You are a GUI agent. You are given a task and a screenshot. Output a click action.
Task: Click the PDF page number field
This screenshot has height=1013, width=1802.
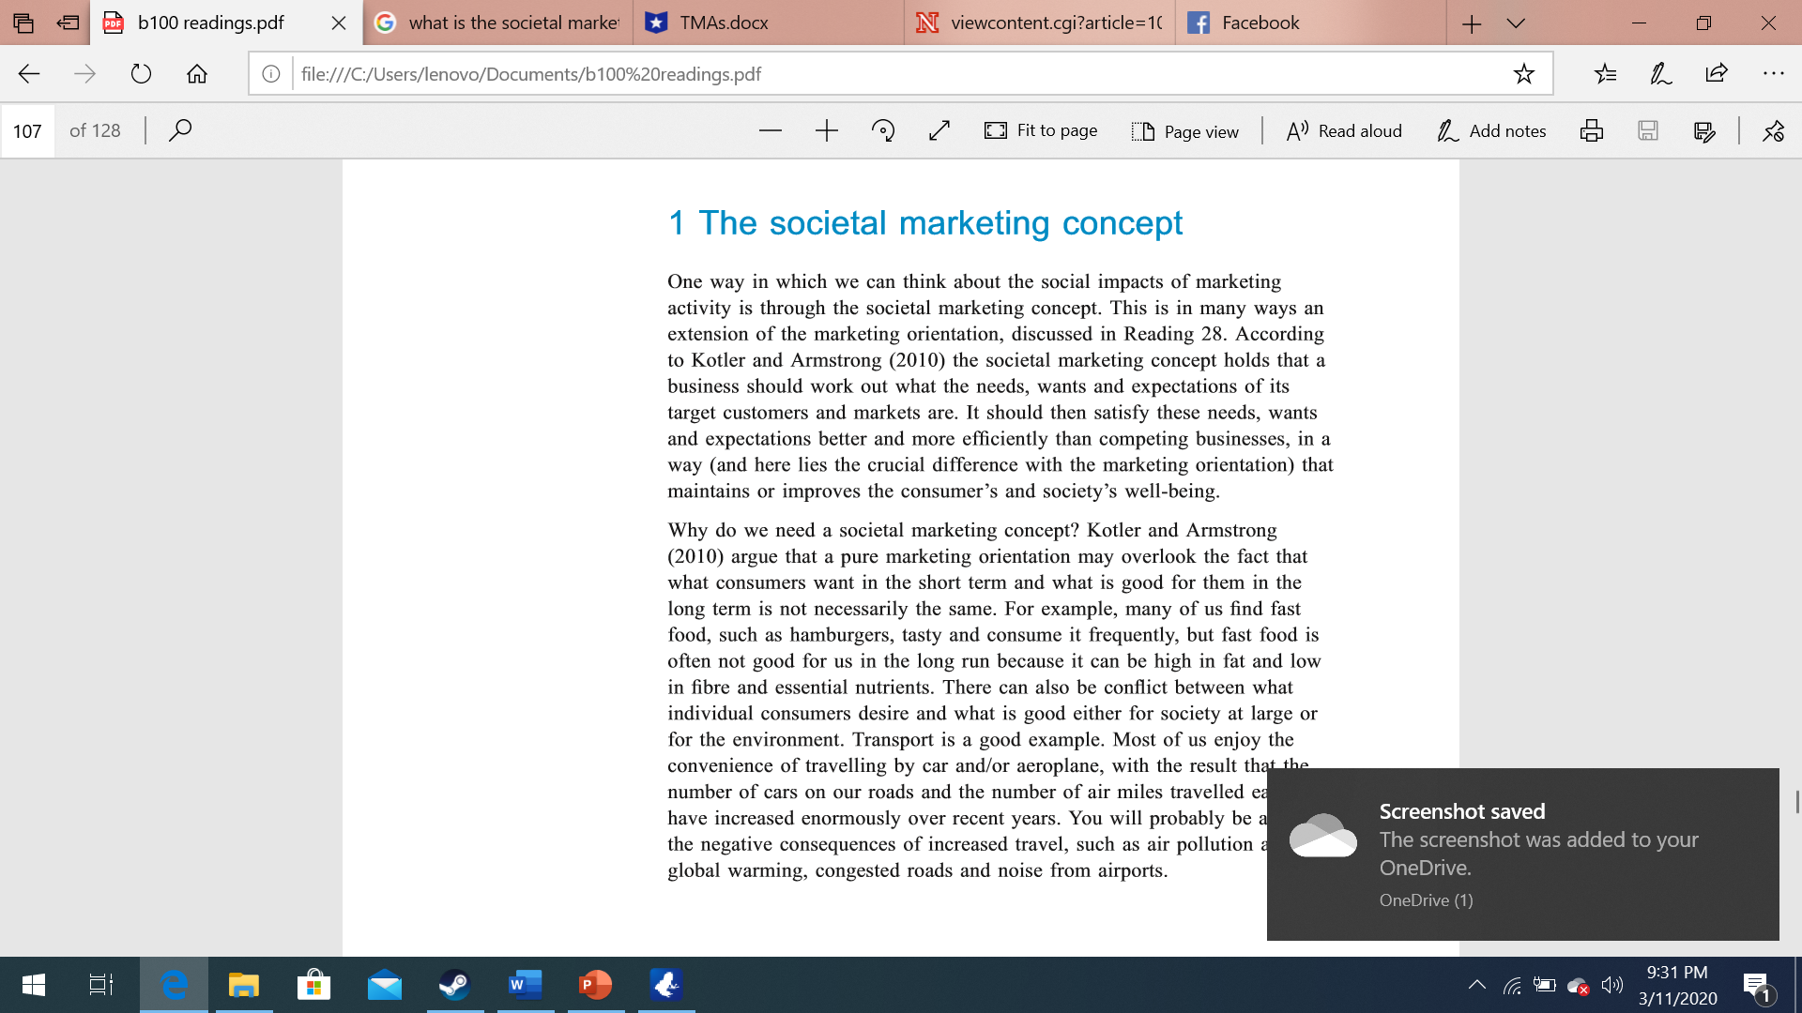pyautogui.click(x=27, y=130)
